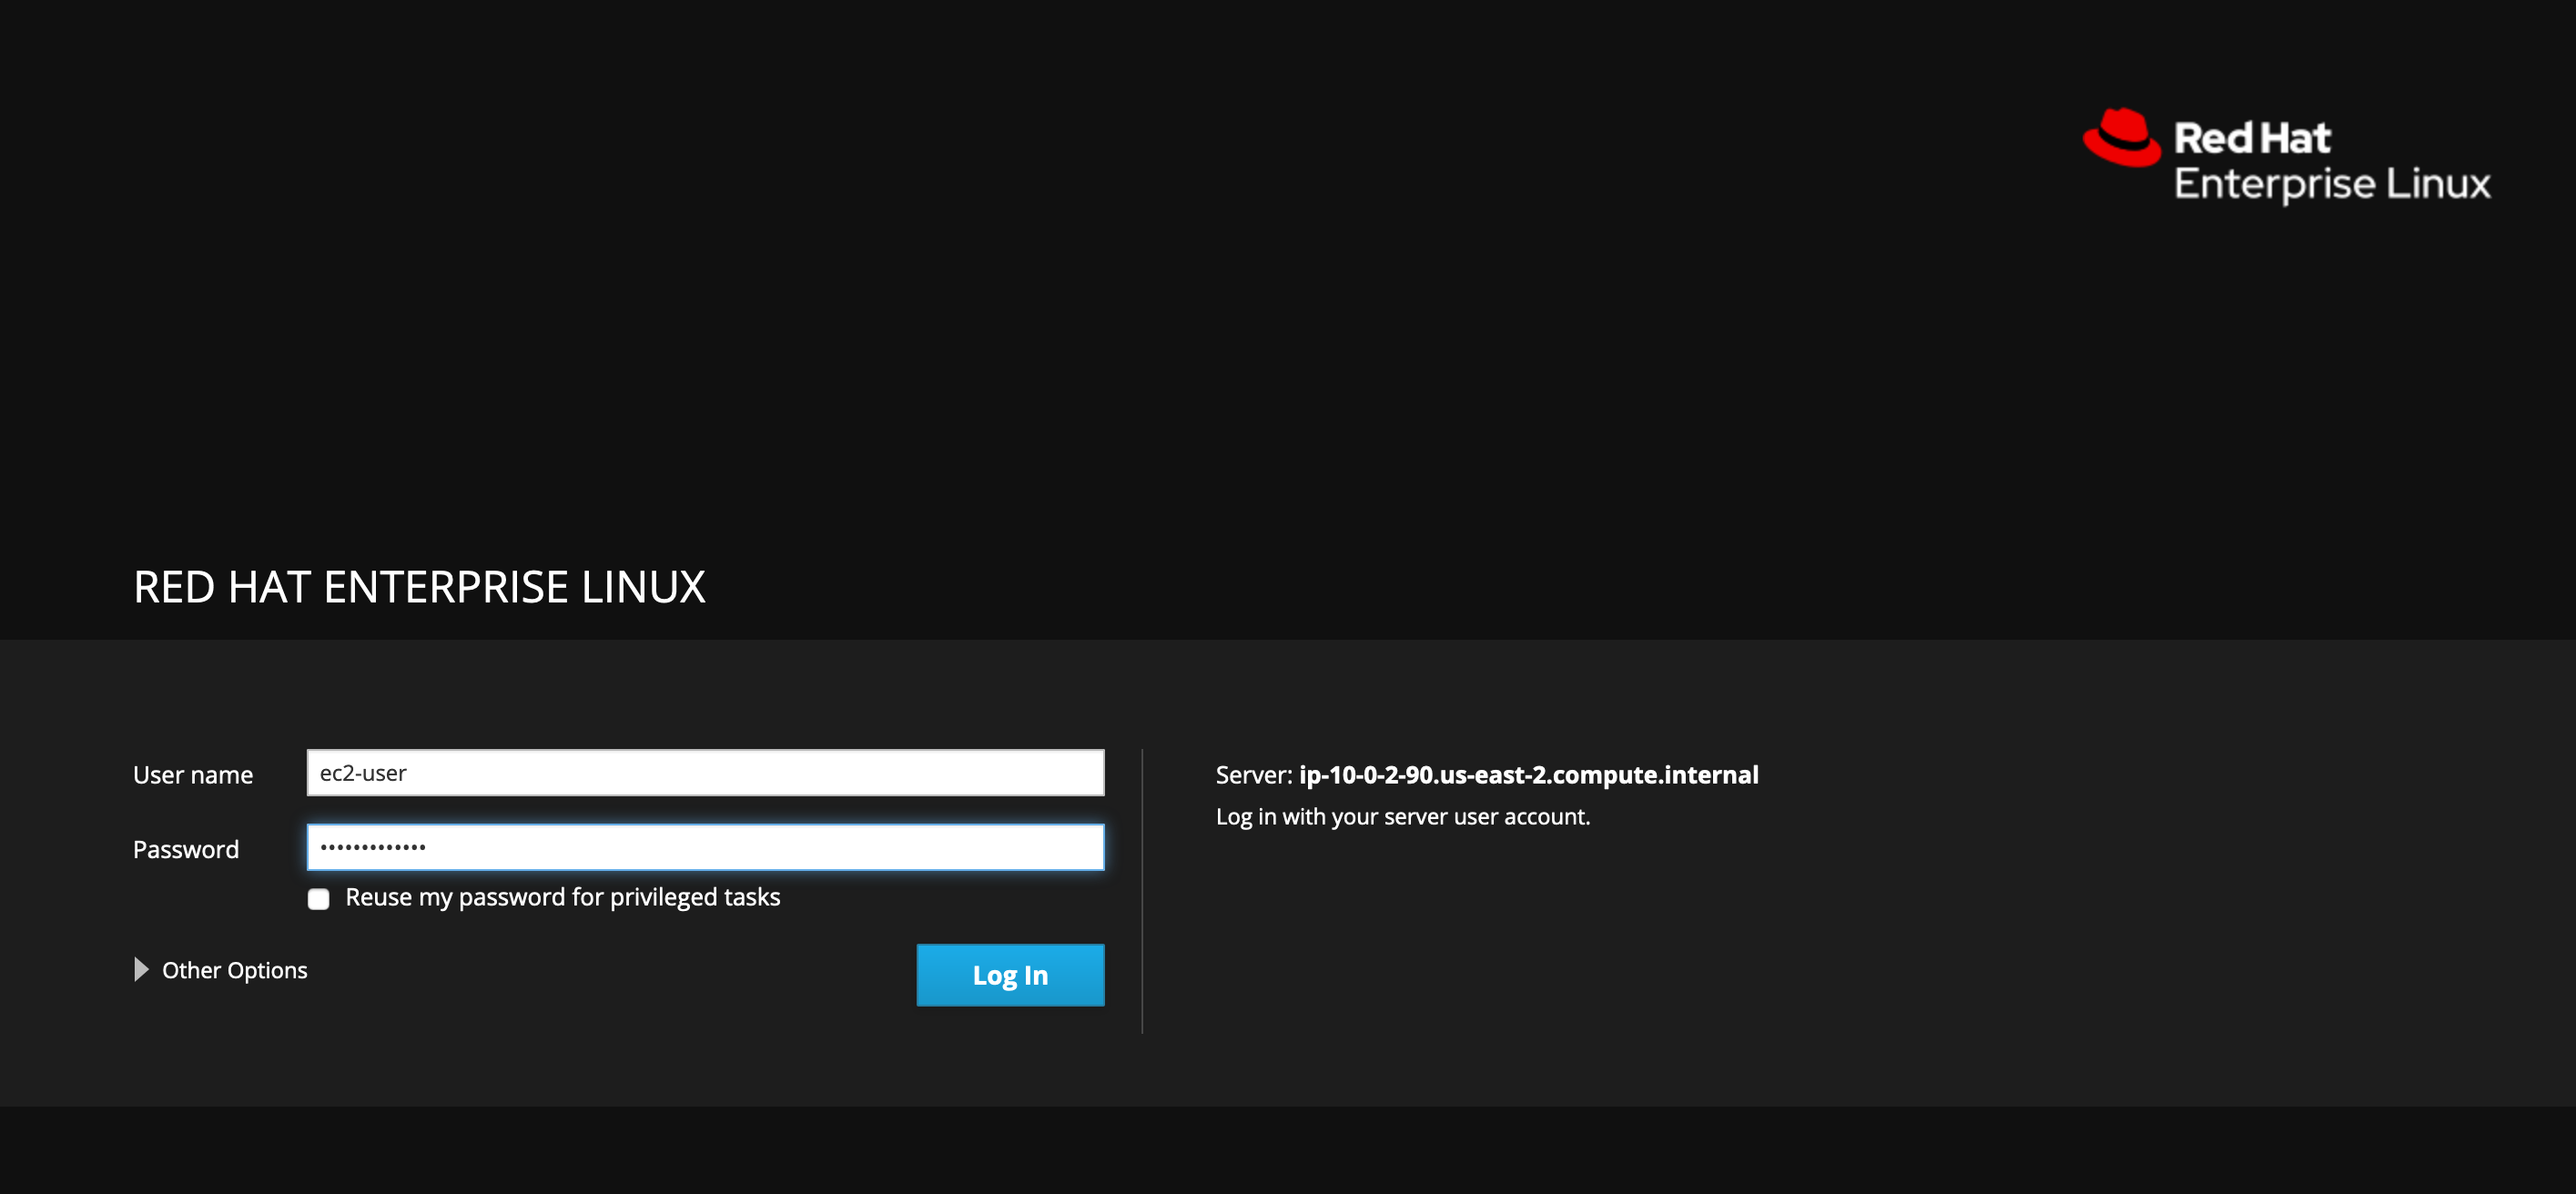The width and height of the screenshot is (2576, 1194).
Task: Click the User name input field
Action: [x=705, y=773]
